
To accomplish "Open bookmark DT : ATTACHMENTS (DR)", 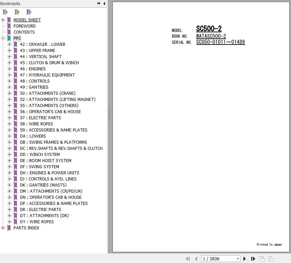I will click(44, 216).
